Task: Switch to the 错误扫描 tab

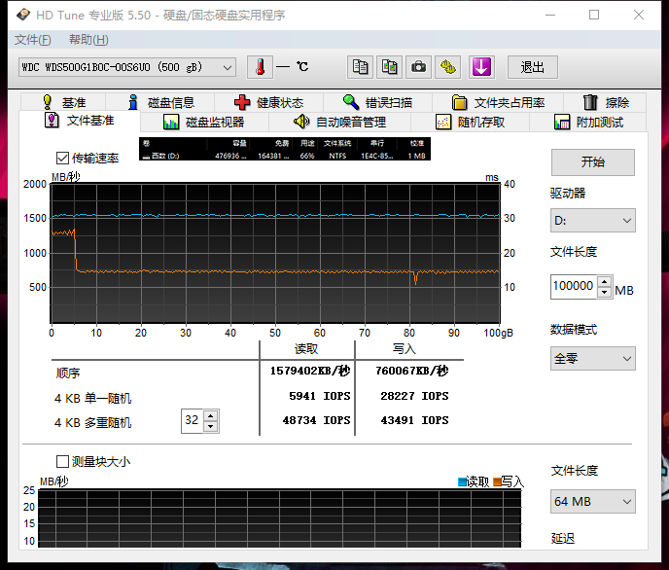Action: (x=377, y=102)
